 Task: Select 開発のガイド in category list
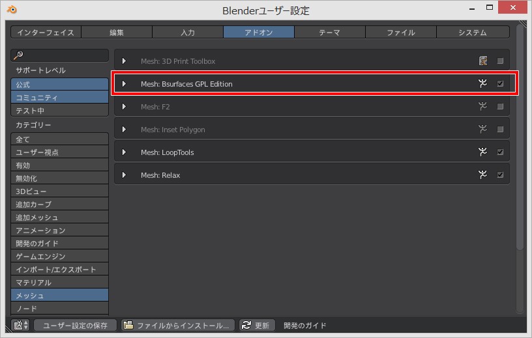click(60, 244)
